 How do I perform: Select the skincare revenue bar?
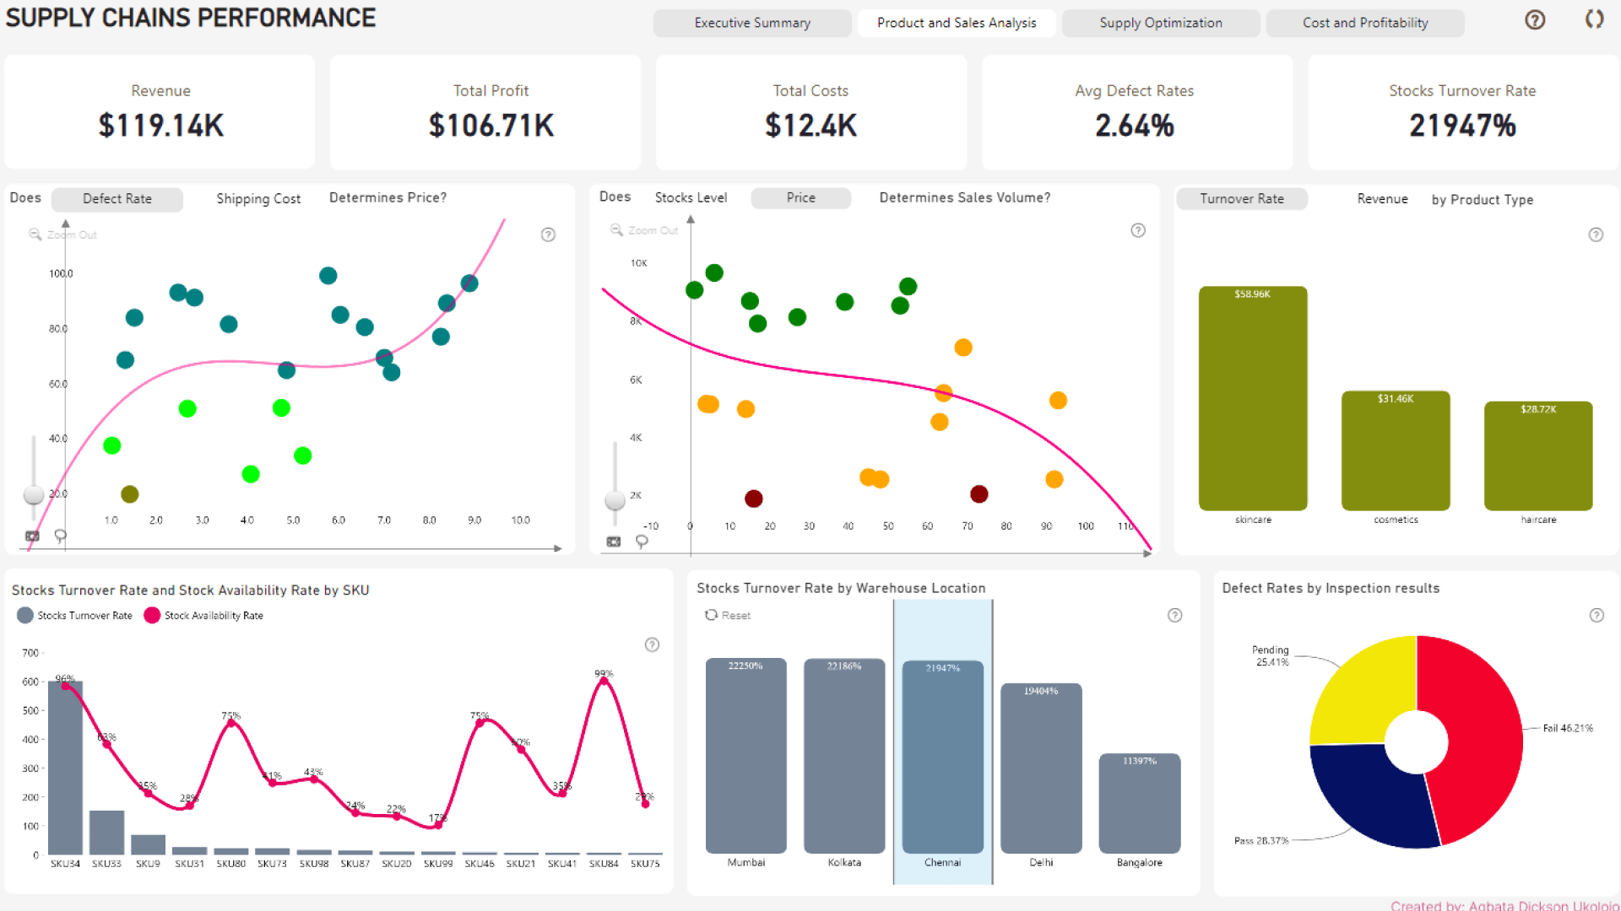(x=1253, y=398)
